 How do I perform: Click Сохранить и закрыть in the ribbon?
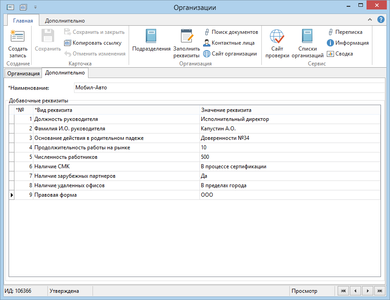point(94,32)
